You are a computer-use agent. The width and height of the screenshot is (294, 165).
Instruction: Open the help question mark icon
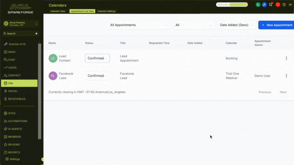pyautogui.click(x=284, y=5)
